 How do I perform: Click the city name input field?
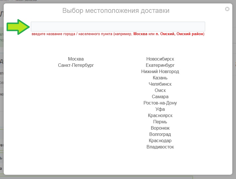tap(118, 27)
